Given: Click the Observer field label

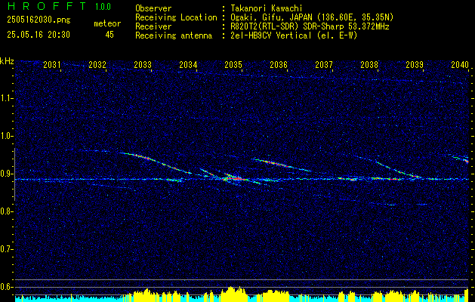Looking at the screenshot, I should [153, 8].
